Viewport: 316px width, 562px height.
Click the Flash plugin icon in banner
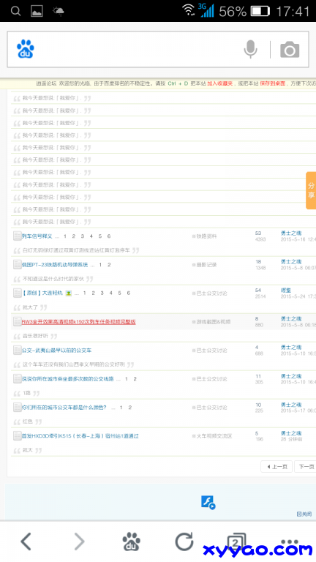click(208, 502)
